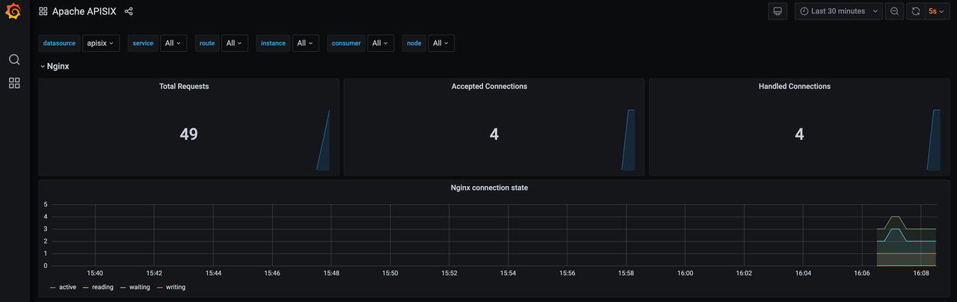The width and height of the screenshot is (957, 302).
Task: Click the Apache APISIX dashboard title
Action: pyautogui.click(x=84, y=11)
